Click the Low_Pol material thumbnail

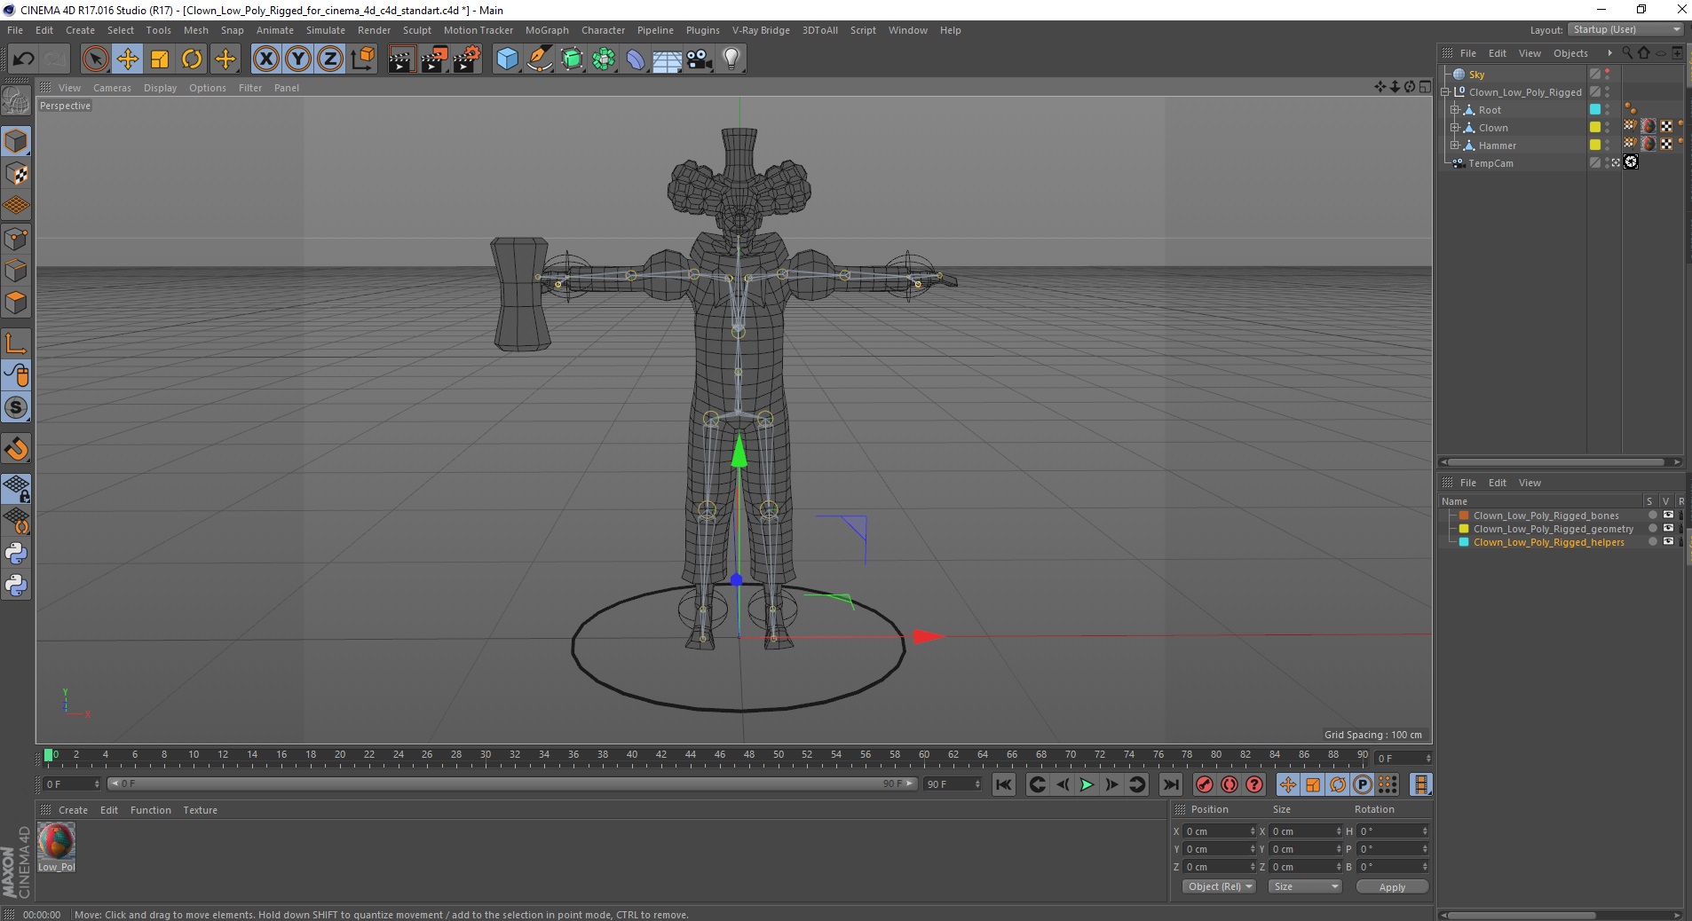[x=57, y=841]
